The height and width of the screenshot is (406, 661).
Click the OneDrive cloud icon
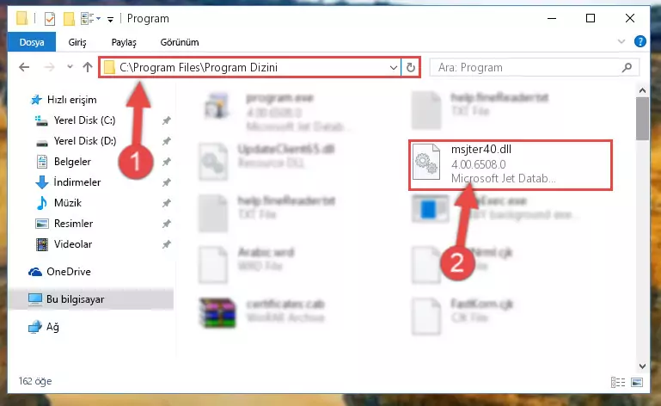pos(35,272)
